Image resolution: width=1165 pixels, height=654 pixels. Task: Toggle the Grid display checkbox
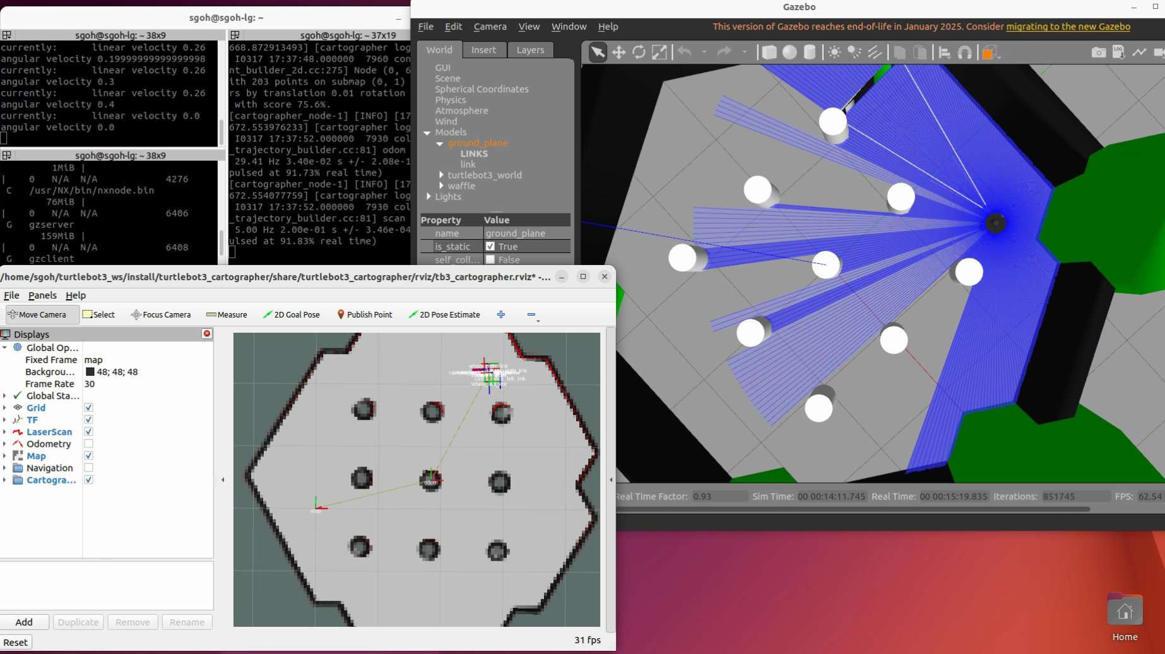(x=88, y=408)
